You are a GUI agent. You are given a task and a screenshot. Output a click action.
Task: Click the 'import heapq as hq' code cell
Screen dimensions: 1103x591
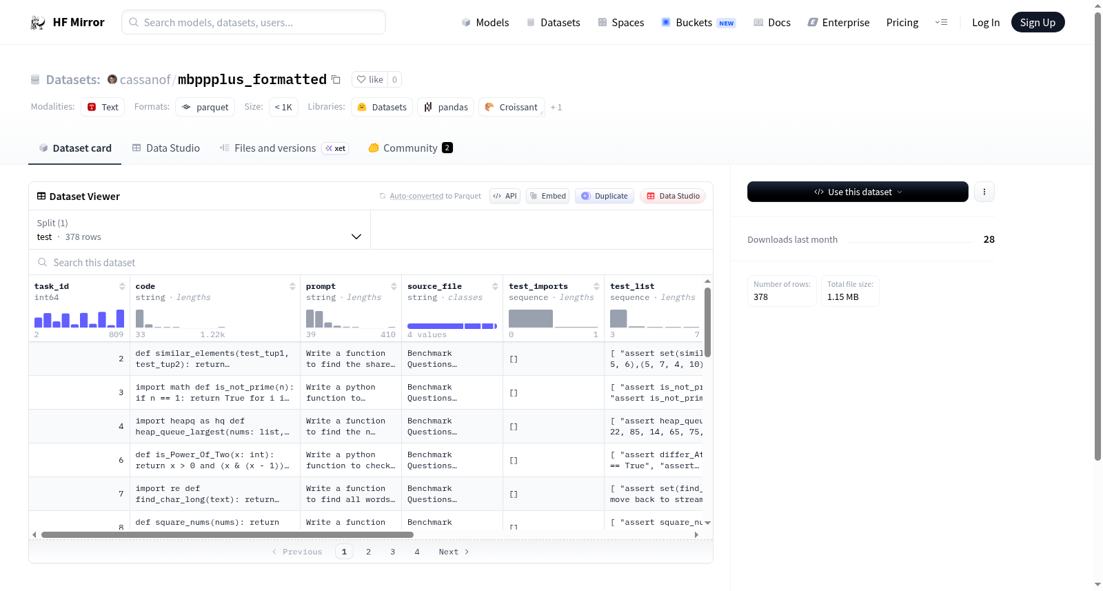point(215,426)
